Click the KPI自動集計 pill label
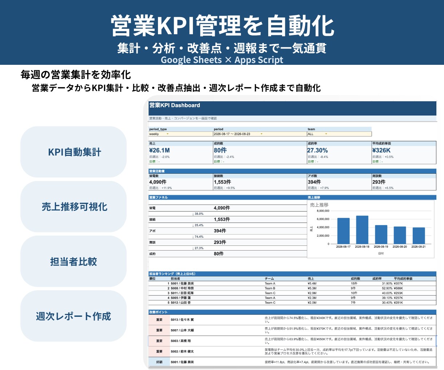 pos(75,152)
